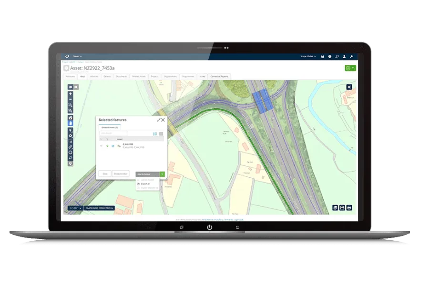The image size is (429, 286).
Task: Open the wrench settings icon
Action: click(351, 56)
